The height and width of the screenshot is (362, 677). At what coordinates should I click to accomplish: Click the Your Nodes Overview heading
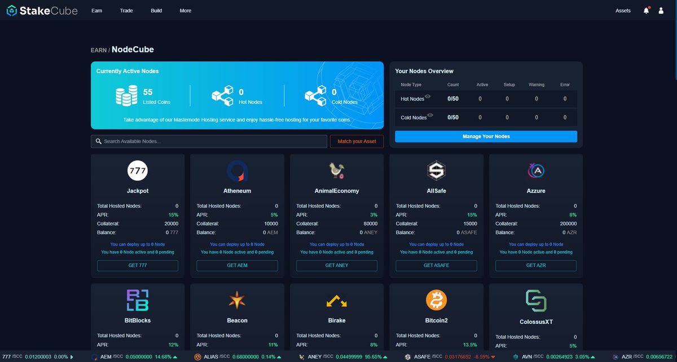[424, 71]
